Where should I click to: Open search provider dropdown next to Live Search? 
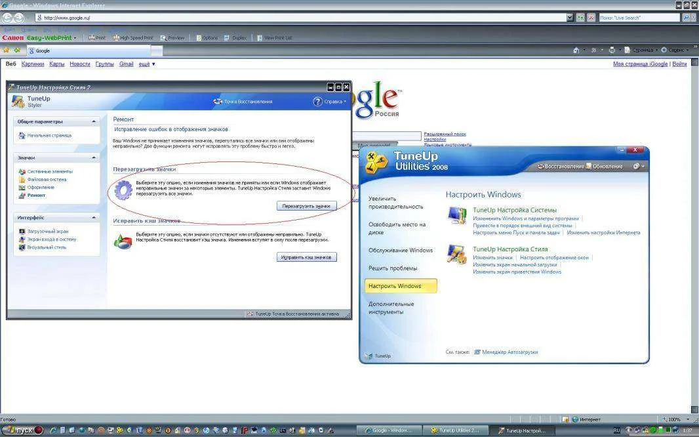click(694, 18)
